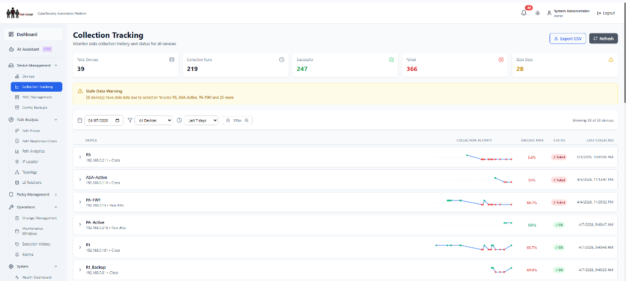Click the Stale Data Warning banner icon
This screenshot has height=281, width=626.
[x=80, y=91]
